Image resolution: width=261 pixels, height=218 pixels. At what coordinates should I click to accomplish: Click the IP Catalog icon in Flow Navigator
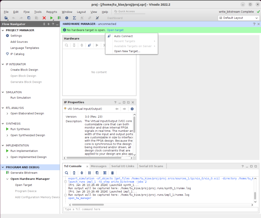click(7, 54)
